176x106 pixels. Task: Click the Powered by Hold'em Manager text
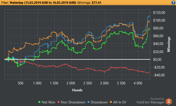click(x=151, y=101)
